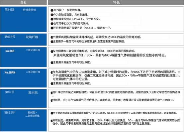This screenshot has height=132, width=184.
Task: Select the No.88RH product number
Action: (10, 72)
